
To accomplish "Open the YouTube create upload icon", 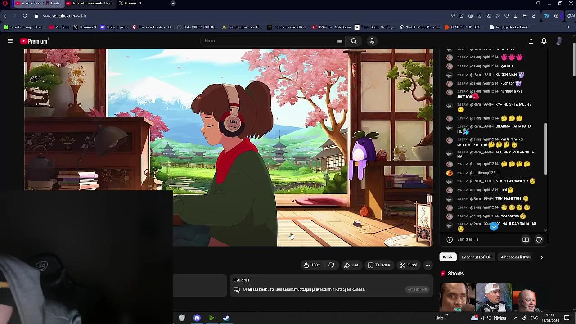I will pos(531,41).
